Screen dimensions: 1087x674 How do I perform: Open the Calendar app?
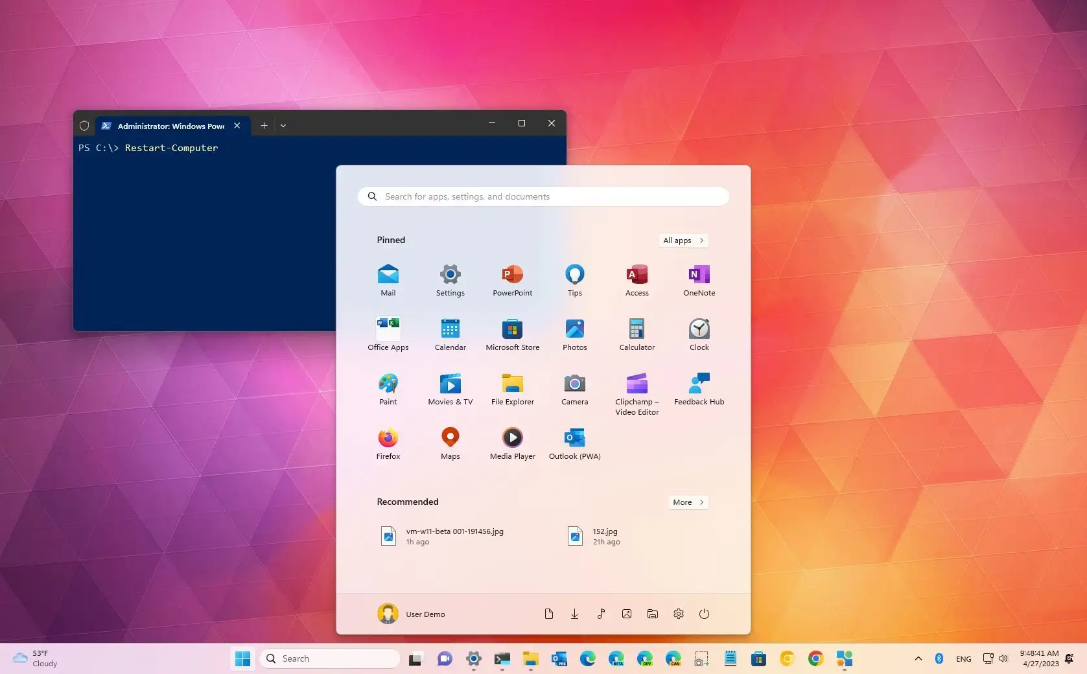tap(450, 334)
